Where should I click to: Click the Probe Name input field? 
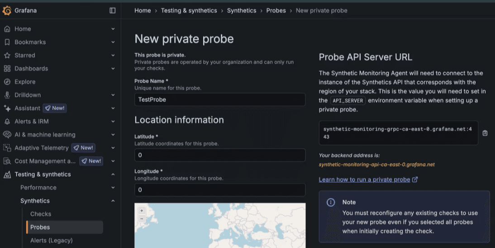coord(220,100)
